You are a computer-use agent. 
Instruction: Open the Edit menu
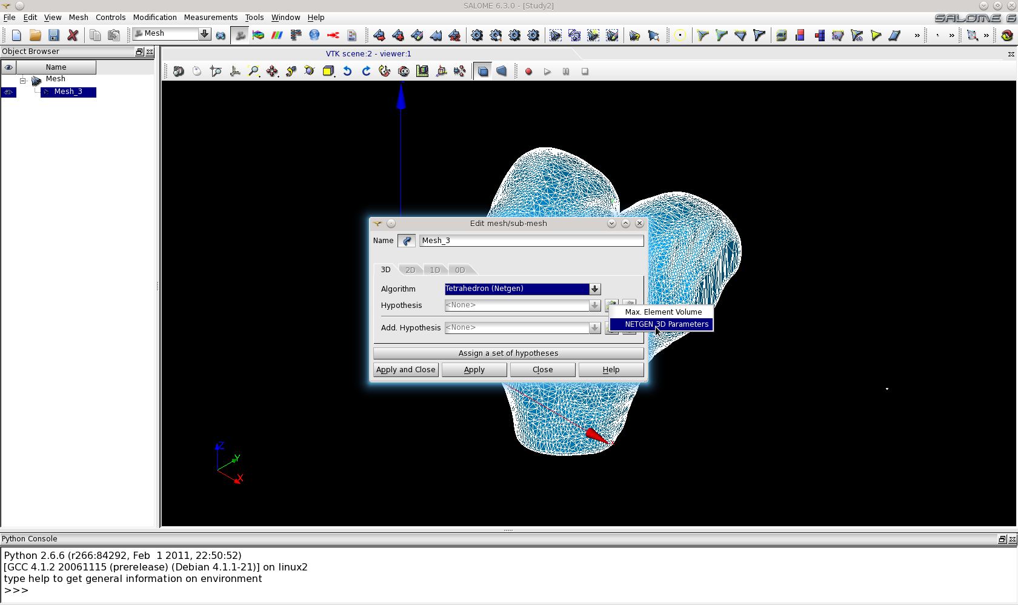pos(30,18)
